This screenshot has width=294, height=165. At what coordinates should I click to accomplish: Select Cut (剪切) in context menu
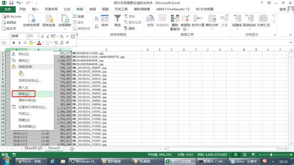(x=32, y=54)
